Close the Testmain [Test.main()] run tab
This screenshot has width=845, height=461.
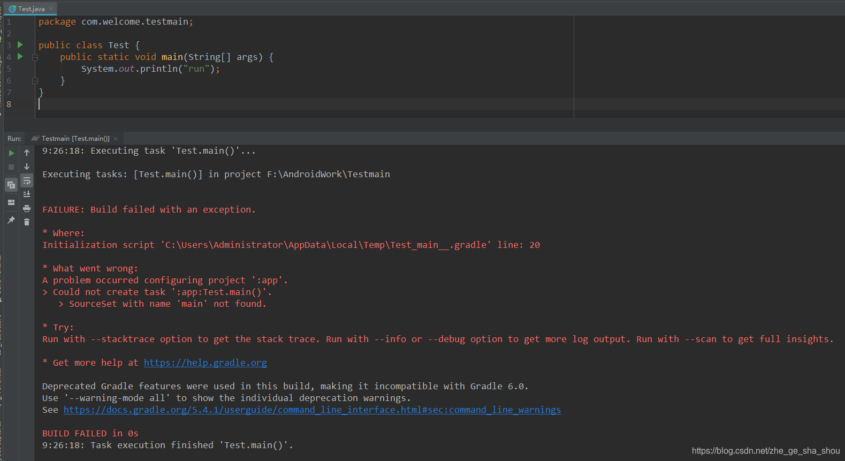116,139
